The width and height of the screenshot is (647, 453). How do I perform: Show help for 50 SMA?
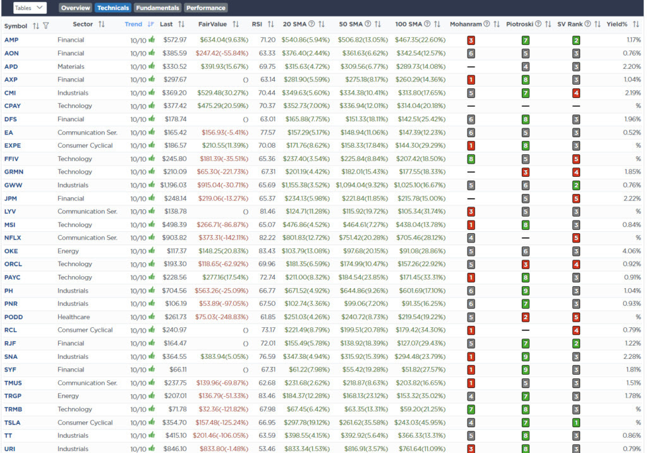tap(368, 24)
